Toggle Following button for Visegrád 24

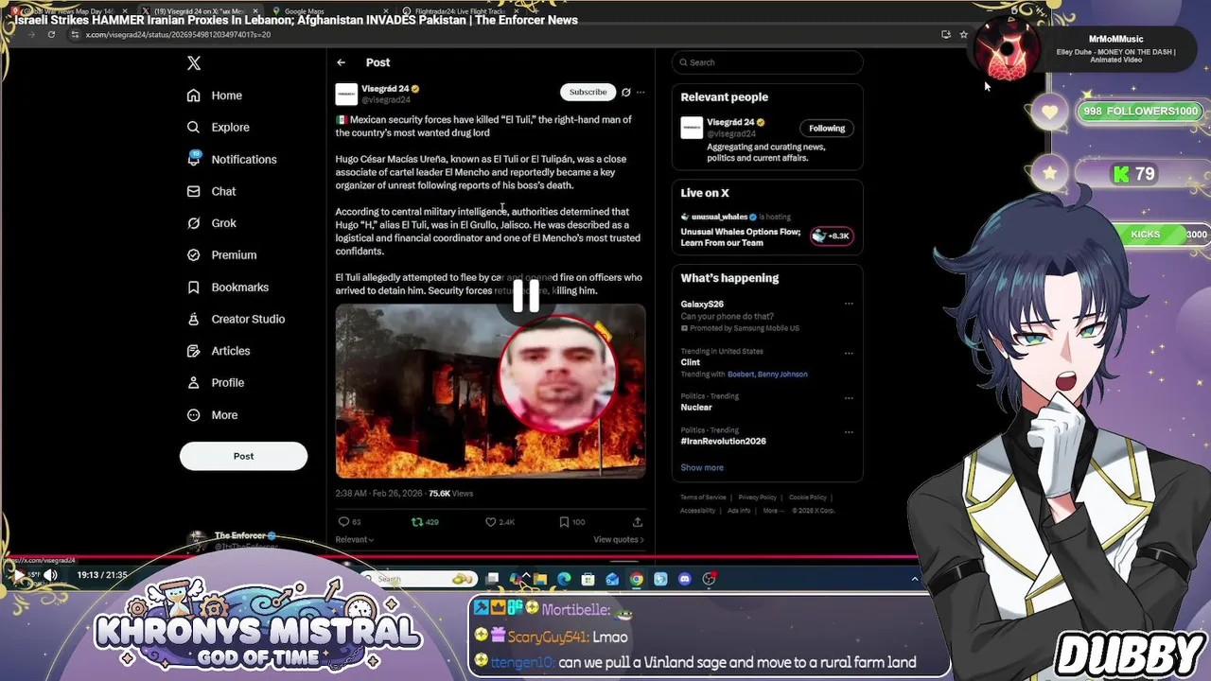point(826,129)
